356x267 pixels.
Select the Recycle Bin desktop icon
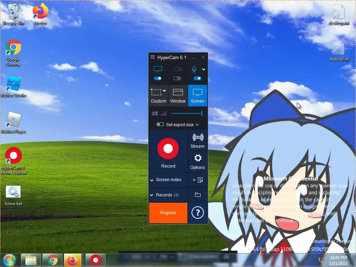pyautogui.click(x=14, y=14)
